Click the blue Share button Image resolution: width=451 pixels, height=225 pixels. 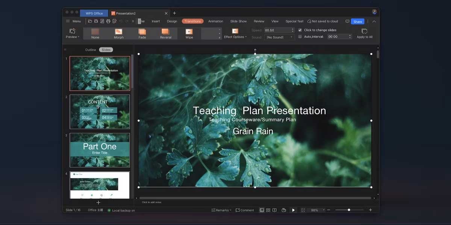coord(357,21)
